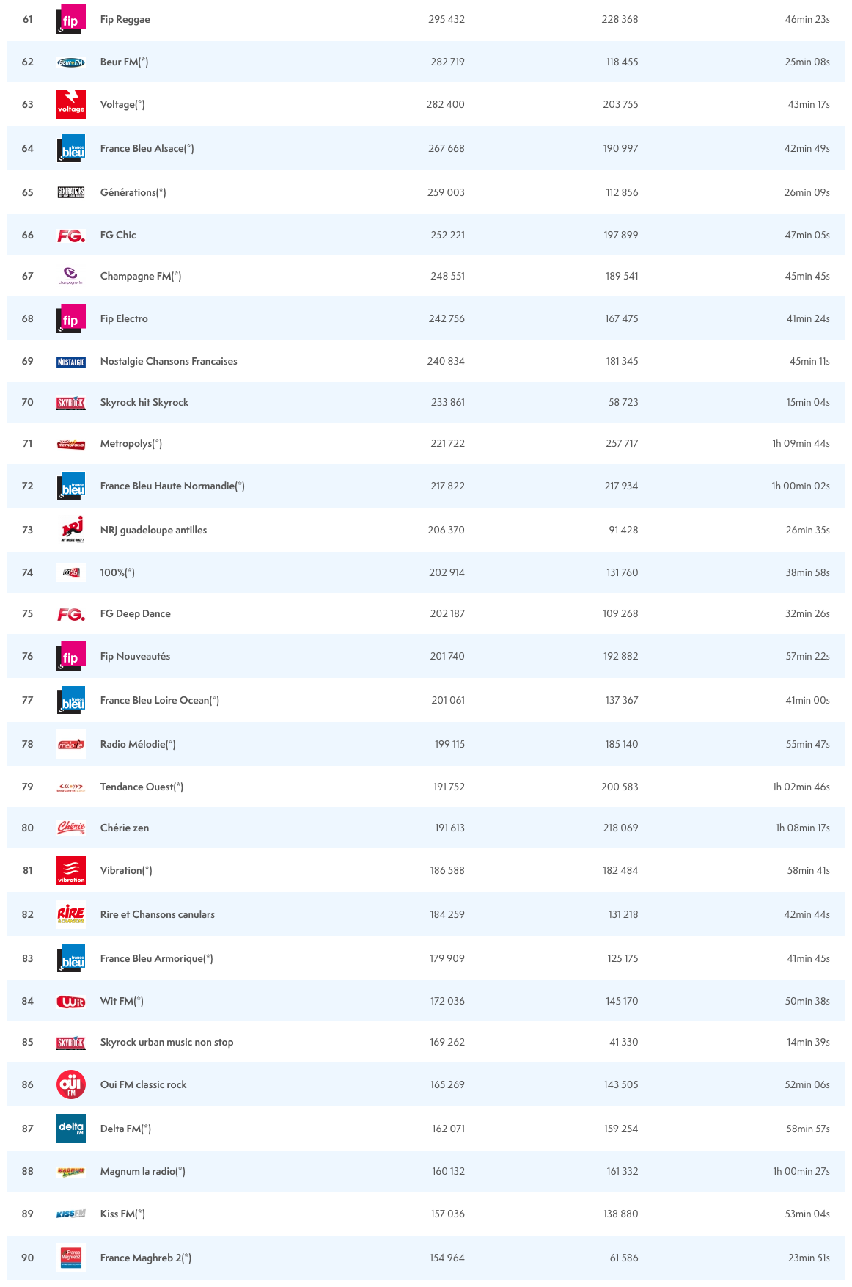Select the France Maghreb 2 station name
The height and width of the screenshot is (1287, 852).
(x=145, y=1258)
